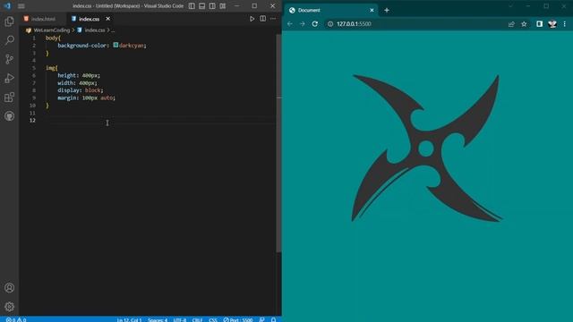This screenshot has height=322, width=573.
Task: Toggle primary sidebar layout
Action: [192, 6]
